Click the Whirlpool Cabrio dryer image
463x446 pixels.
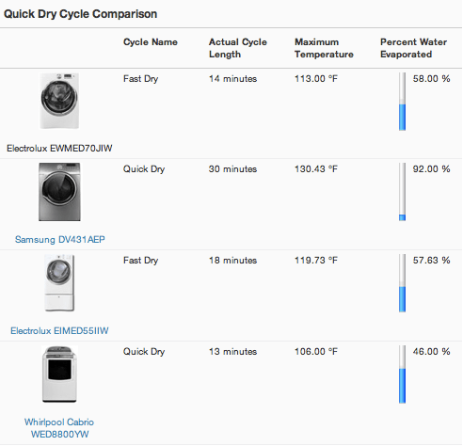coord(59,374)
